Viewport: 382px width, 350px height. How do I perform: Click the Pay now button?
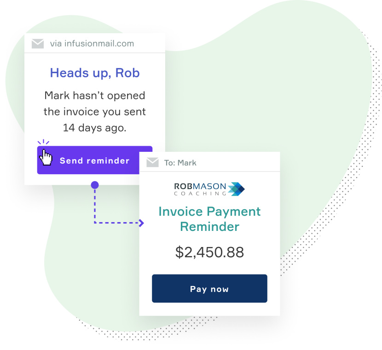(x=209, y=289)
